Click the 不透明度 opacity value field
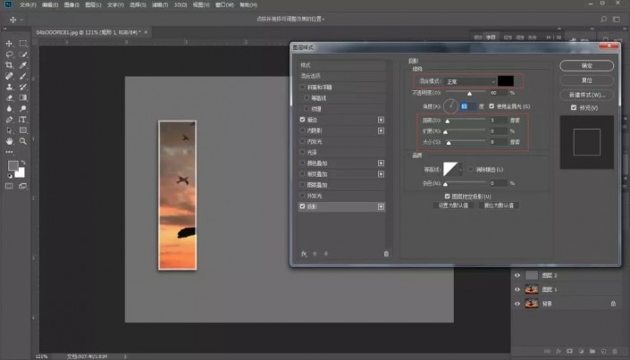Screen dimensions: 630x360 (x=497, y=92)
